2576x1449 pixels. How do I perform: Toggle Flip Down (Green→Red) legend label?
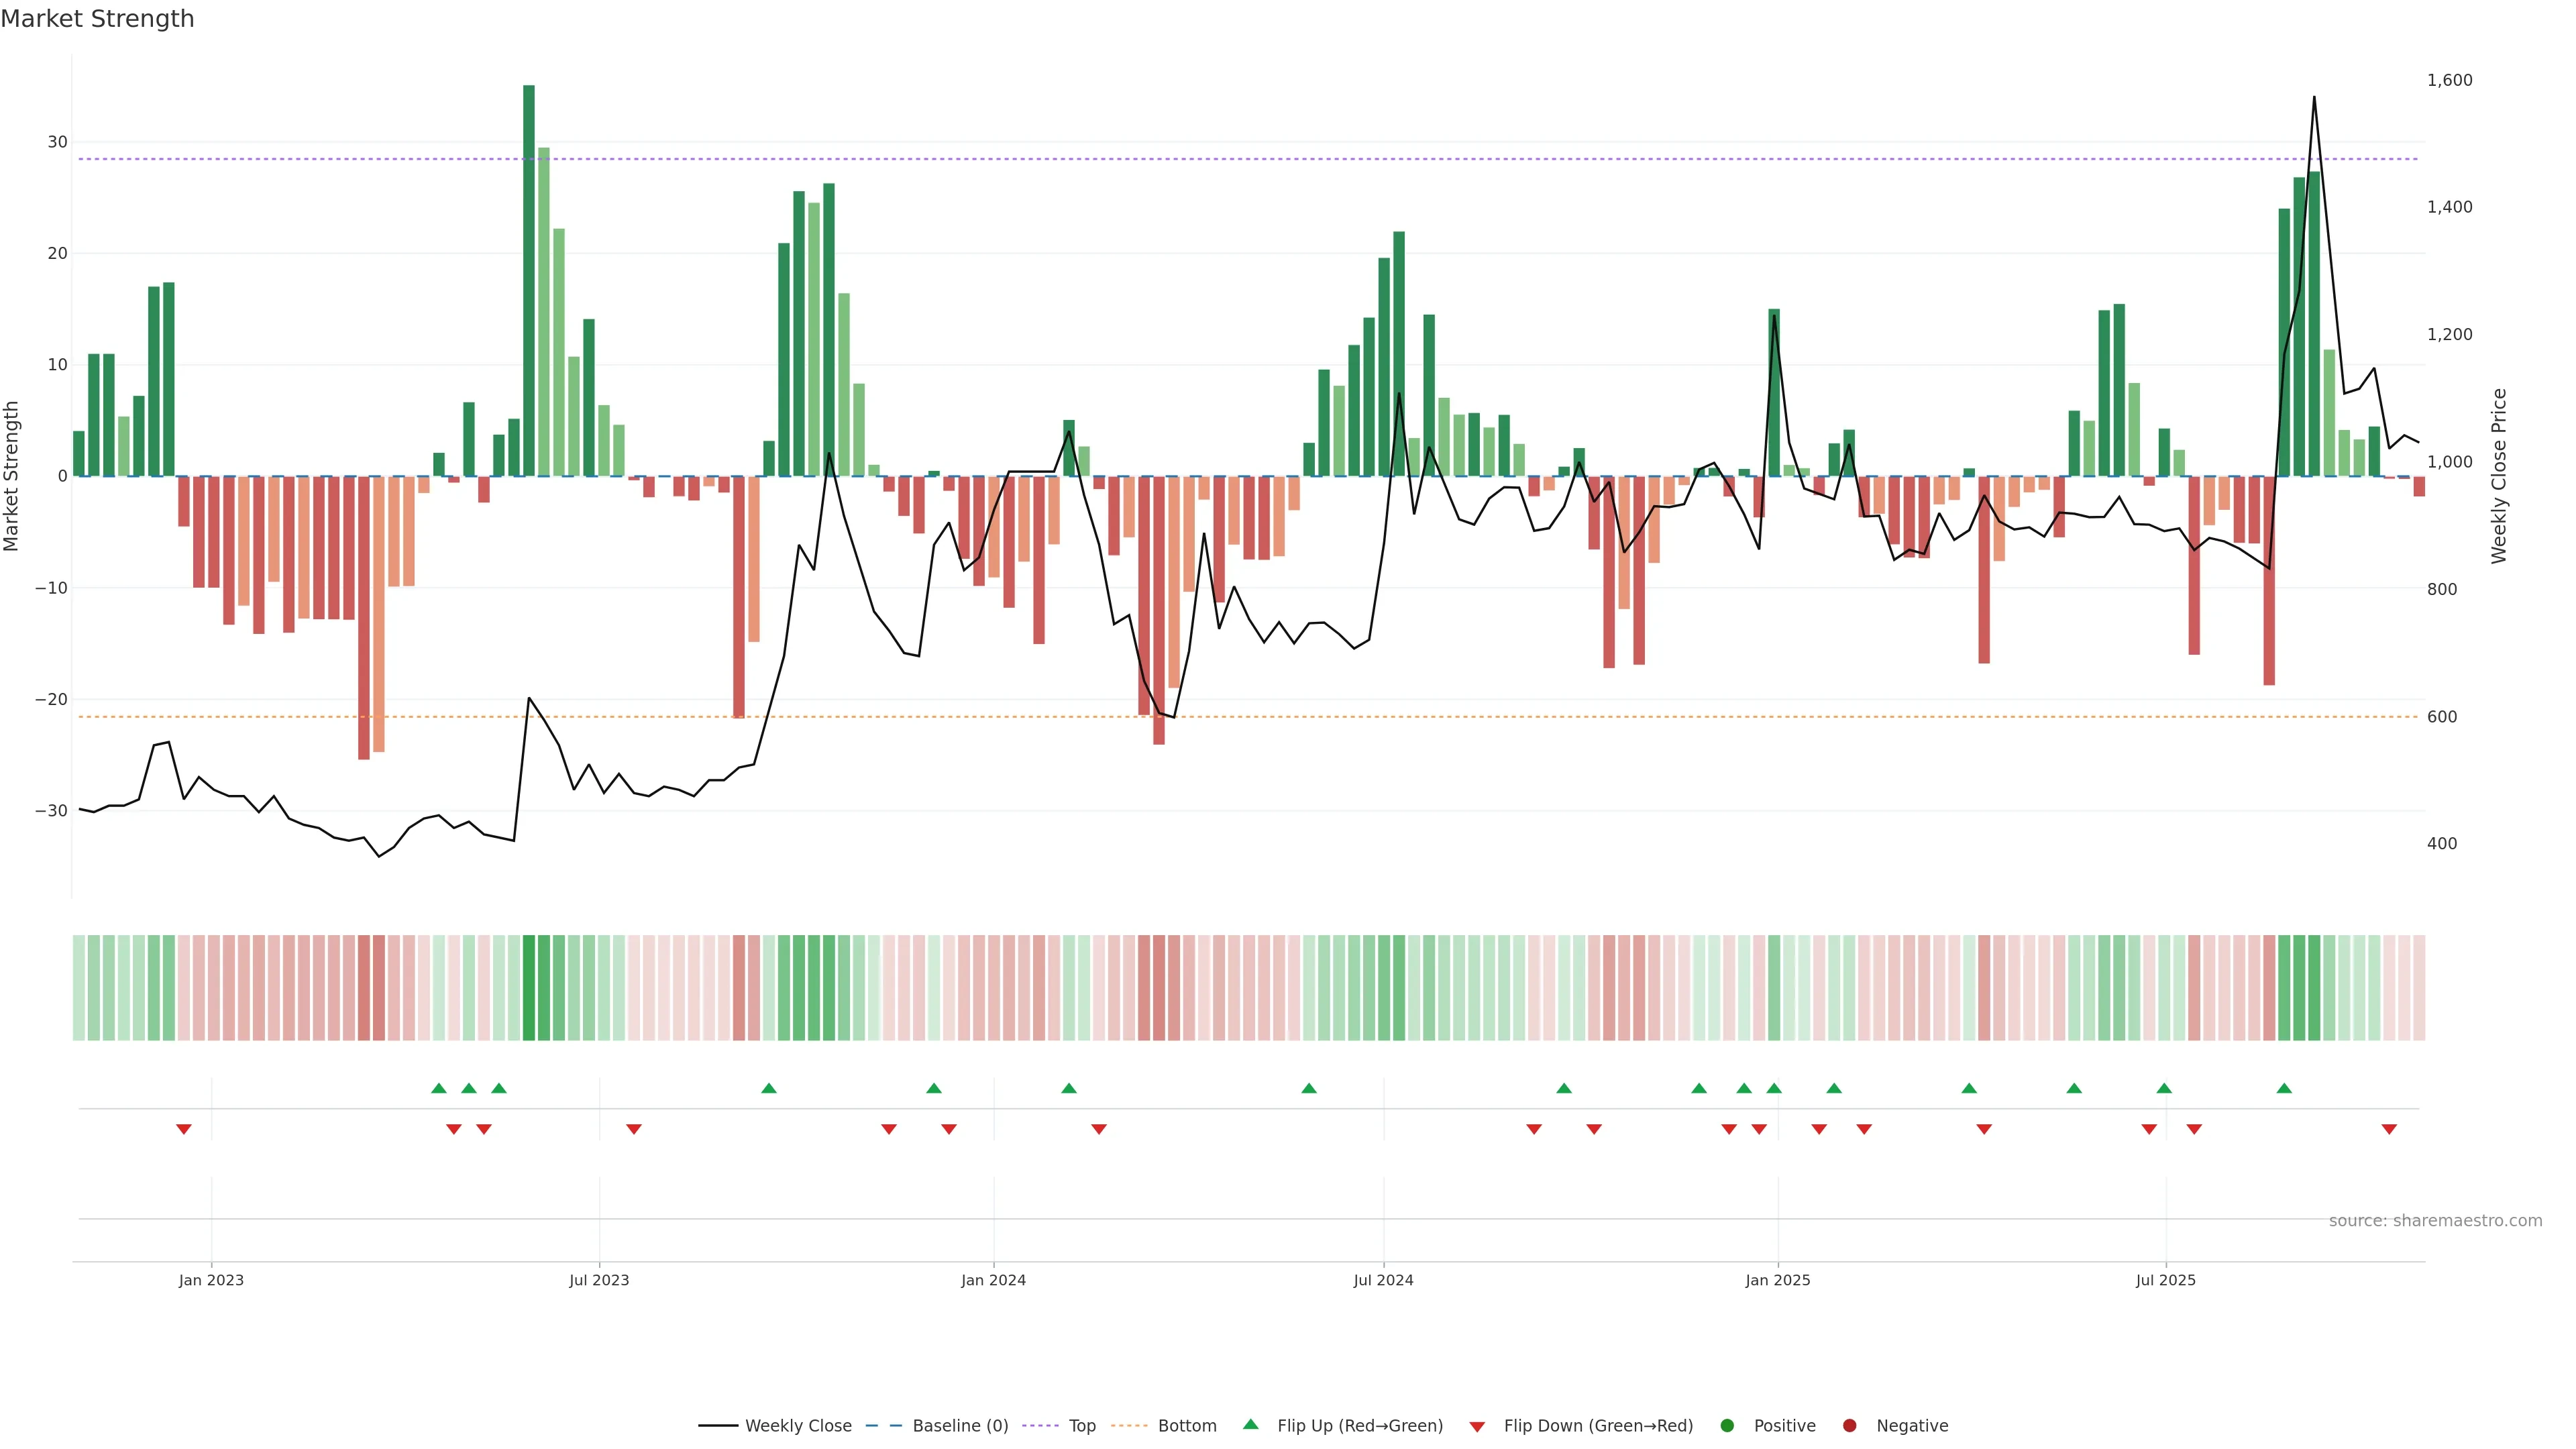1598,1425
